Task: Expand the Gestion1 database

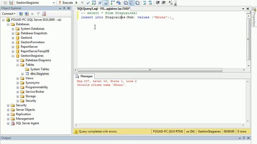Action: pos(13,38)
